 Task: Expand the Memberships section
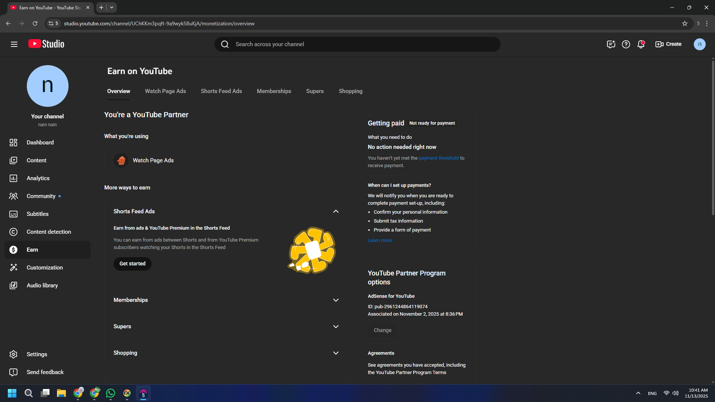(336, 300)
